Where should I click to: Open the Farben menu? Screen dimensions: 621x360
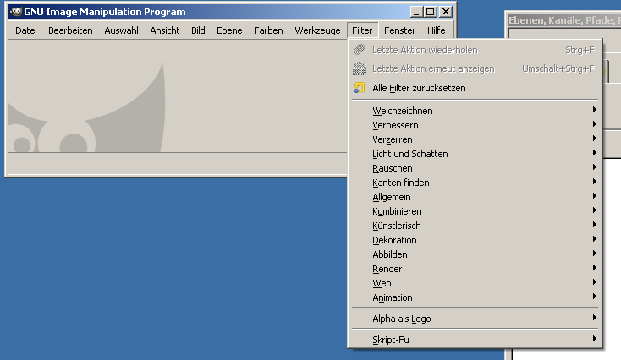pos(268,30)
